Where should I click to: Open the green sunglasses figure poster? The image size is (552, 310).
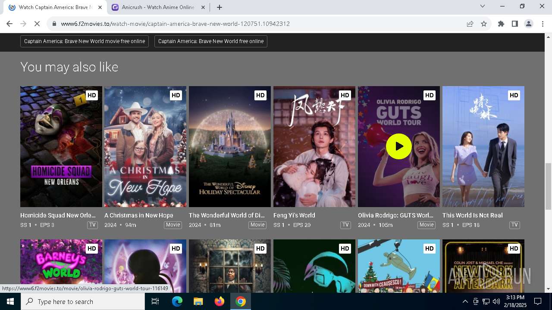pyautogui.click(x=314, y=266)
